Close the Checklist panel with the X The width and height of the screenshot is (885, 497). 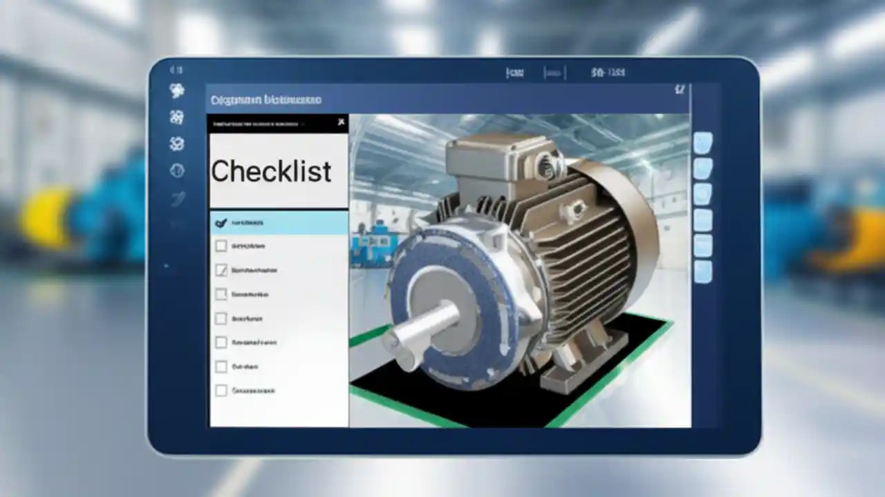(341, 121)
